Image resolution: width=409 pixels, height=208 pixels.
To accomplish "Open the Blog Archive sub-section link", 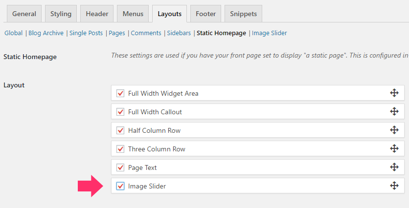I will click(46, 33).
